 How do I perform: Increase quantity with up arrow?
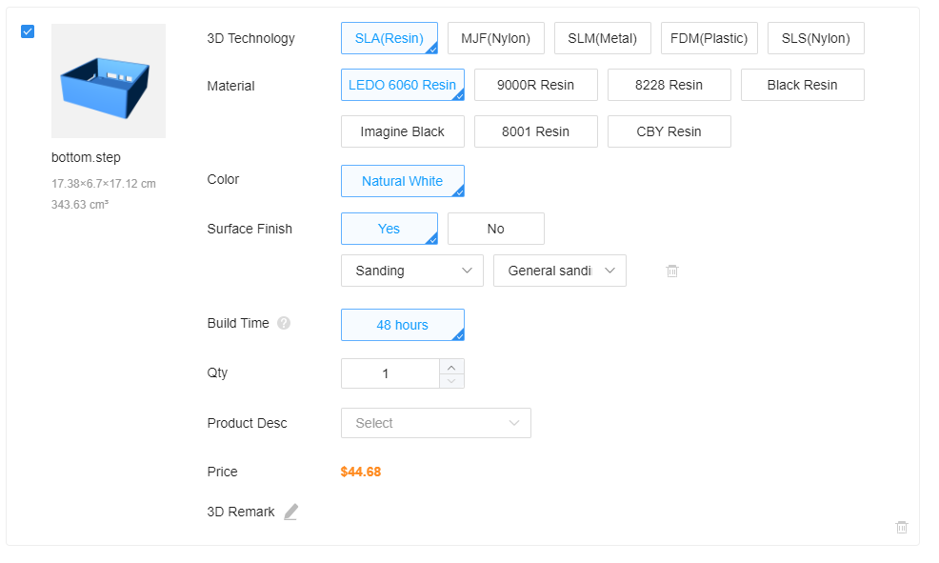[x=451, y=367]
